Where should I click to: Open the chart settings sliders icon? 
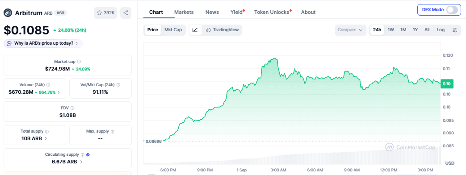(x=455, y=30)
